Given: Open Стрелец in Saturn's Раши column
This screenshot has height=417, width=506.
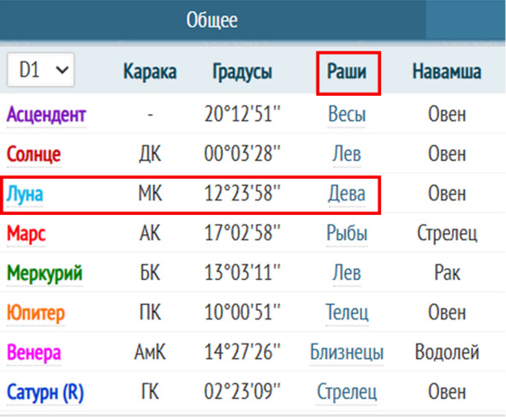Looking at the screenshot, I should tap(347, 392).
